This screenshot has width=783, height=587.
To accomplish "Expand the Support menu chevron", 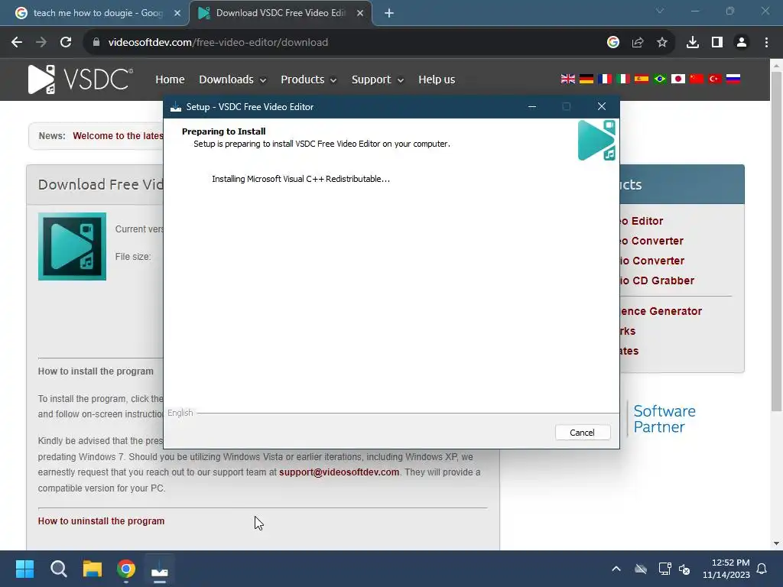I will [400, 80].
